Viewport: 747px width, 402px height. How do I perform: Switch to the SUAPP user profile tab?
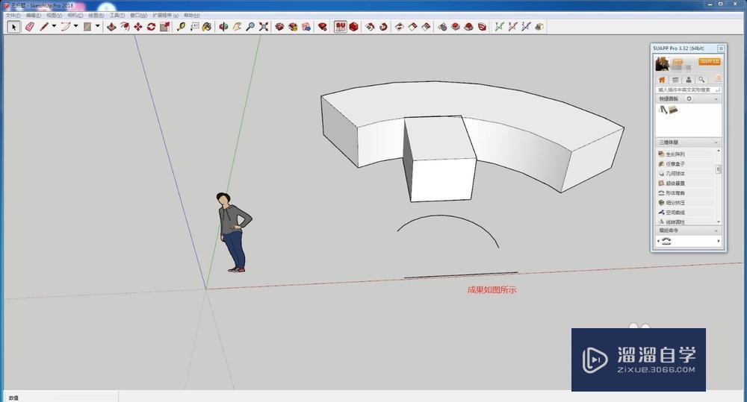689,80
